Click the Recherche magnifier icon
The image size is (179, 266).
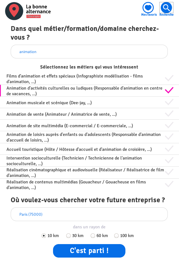click(166, 8)
